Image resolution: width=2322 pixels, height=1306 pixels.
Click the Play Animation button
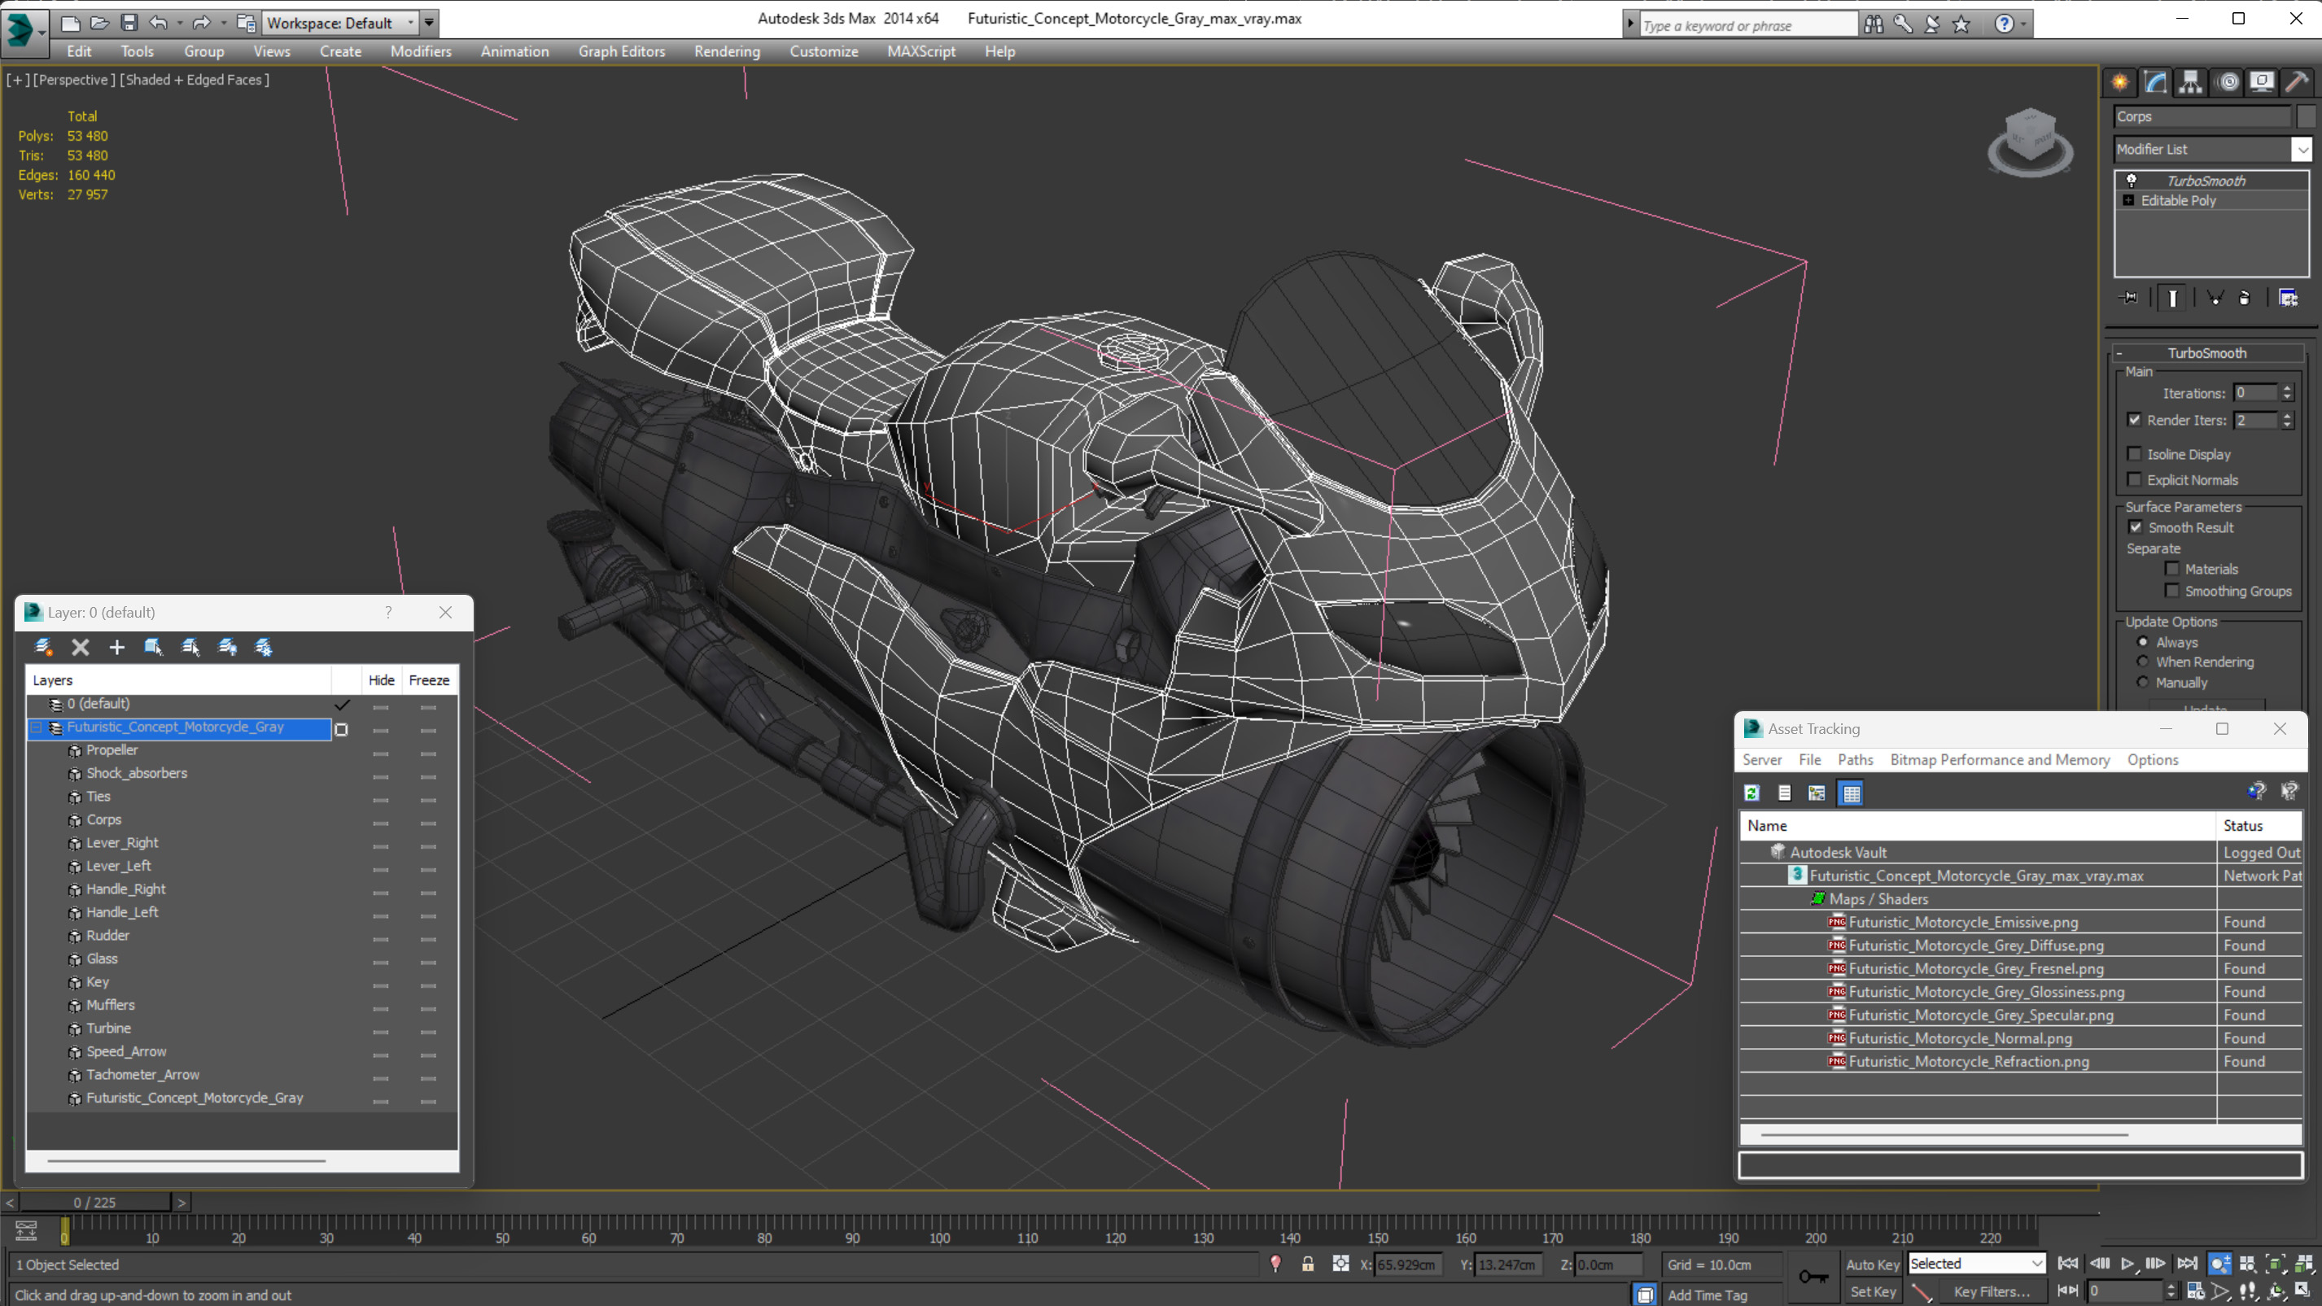[2128, 1264]
